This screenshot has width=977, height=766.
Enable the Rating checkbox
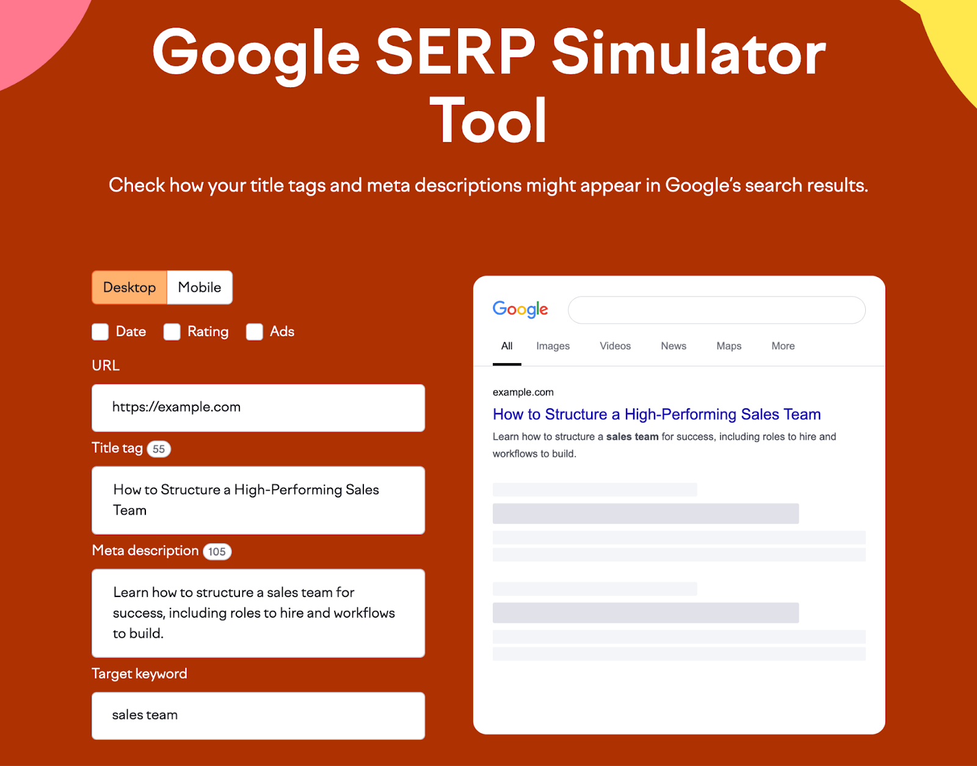coord(172,331)
